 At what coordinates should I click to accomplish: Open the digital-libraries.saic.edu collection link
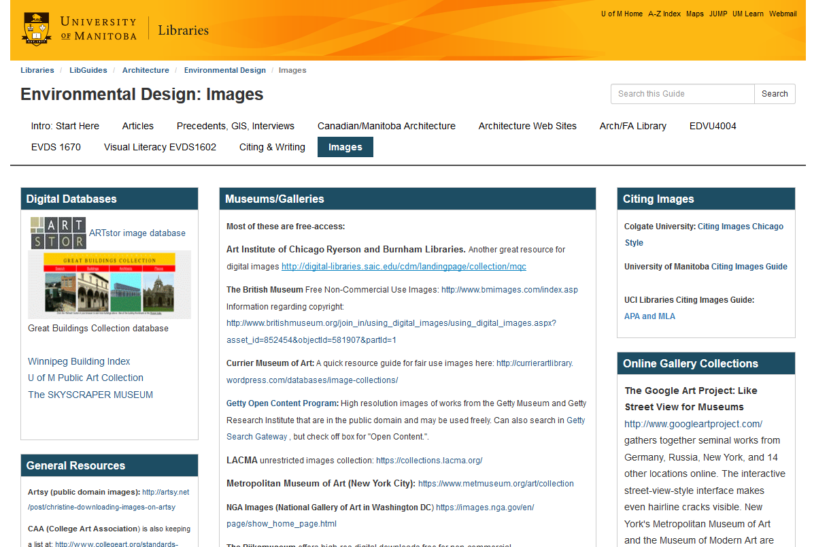coord(404,266)
